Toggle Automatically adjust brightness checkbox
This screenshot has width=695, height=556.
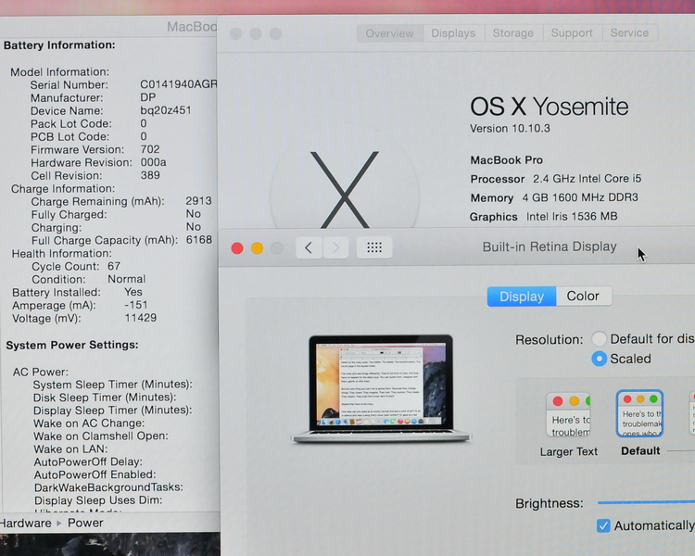pyautogui.click(x=603, y=525)
